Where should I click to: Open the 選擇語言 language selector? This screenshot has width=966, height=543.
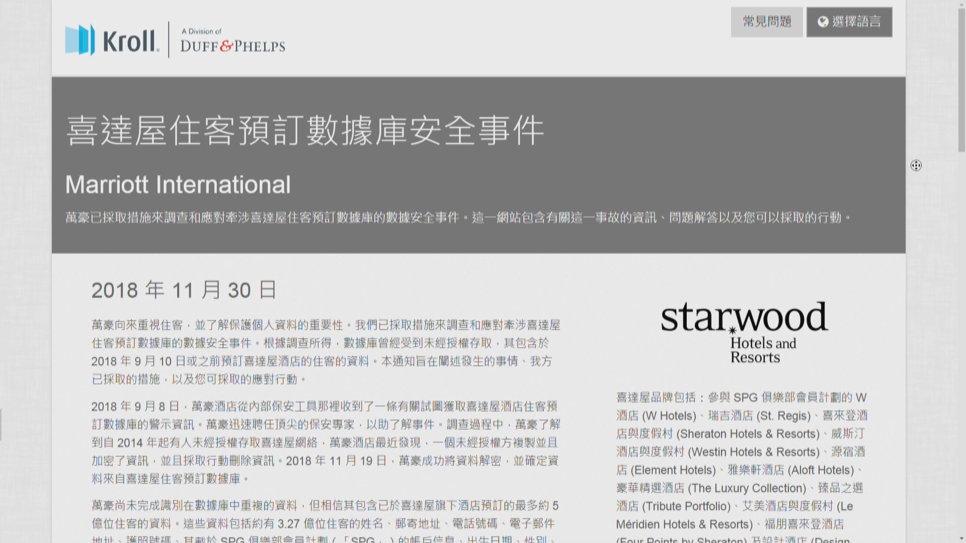point(855,22)
